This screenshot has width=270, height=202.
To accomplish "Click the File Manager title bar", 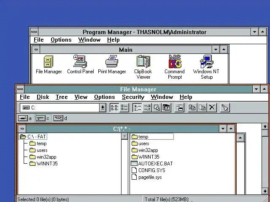I will [138, 89].
